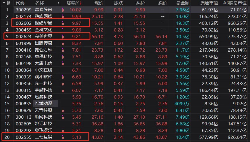Select stock name 光一科技
This screenshot has width=250, height=142.
(x=43, y=83)
